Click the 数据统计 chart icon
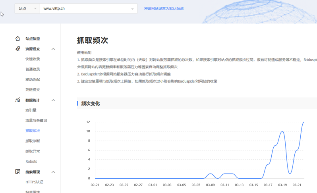The width and height of the screenshot is (317, 193). pos(18,100)
